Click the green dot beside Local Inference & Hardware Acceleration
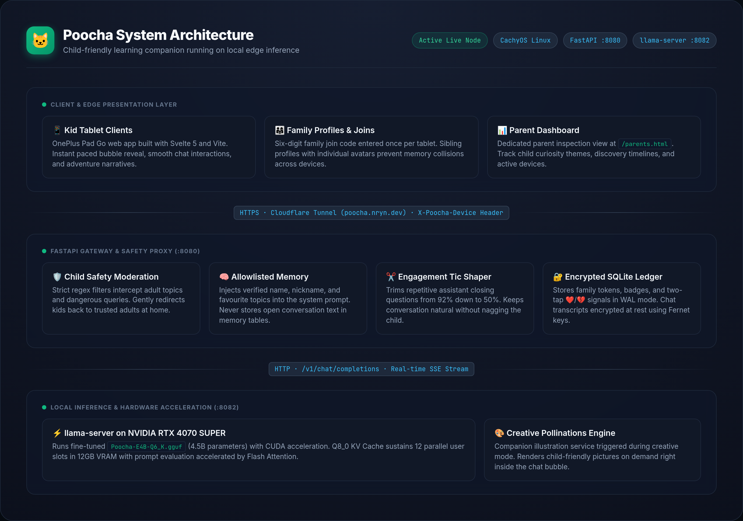Image resolution: width=743 pixels, height=521 pixels. coord(44,407)
